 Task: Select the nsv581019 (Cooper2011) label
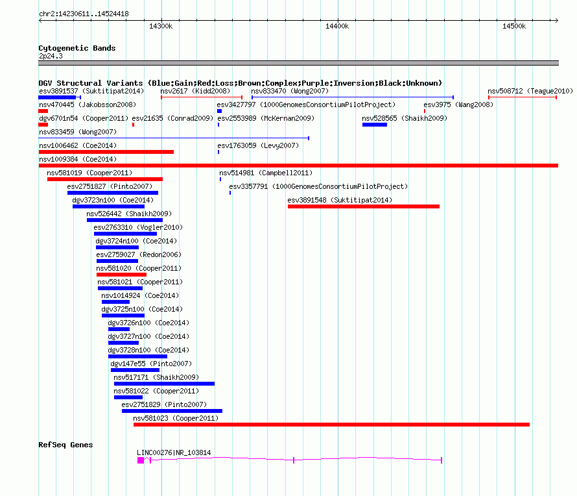click(x=89, y=173)
